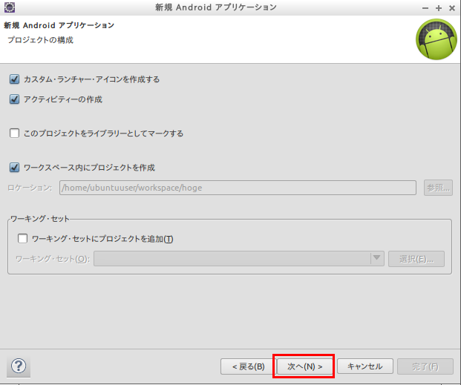Maximize the dialog with plus button
Screen dimensions: 461x385
click(439, 8)
